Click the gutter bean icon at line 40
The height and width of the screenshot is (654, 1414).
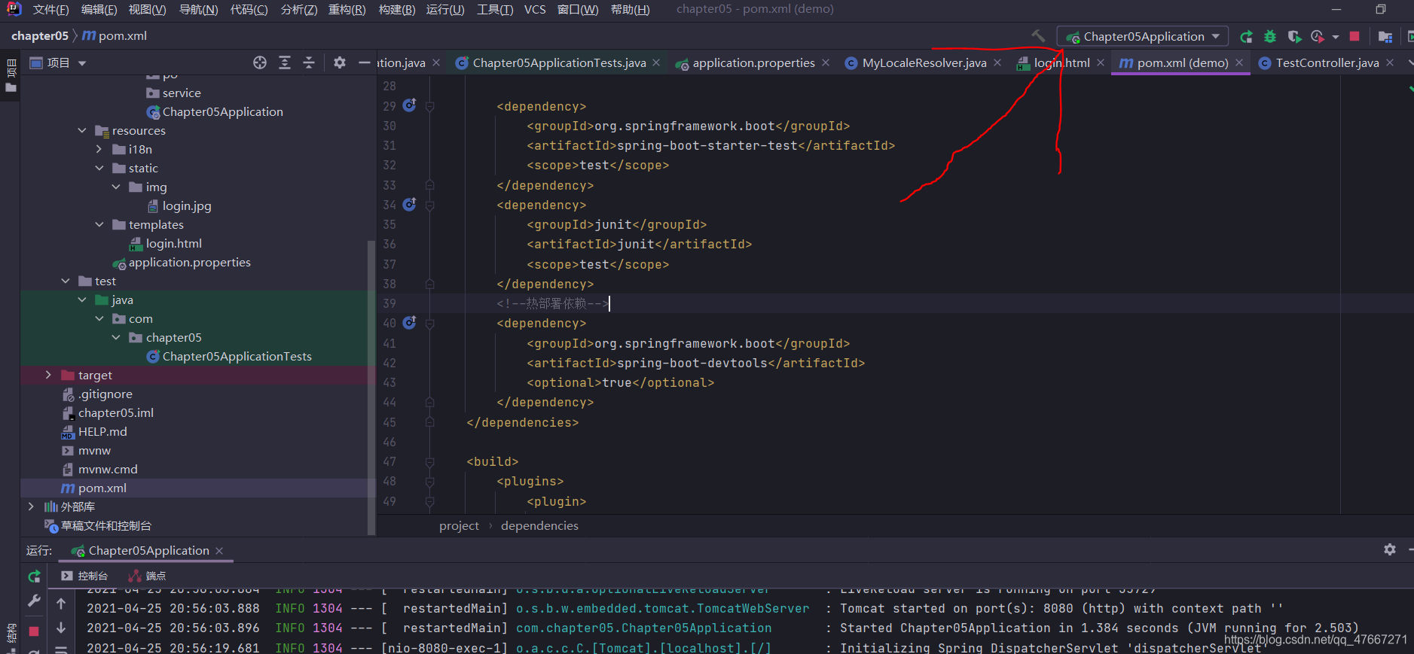pyautogui.click(x=409, y=322)
